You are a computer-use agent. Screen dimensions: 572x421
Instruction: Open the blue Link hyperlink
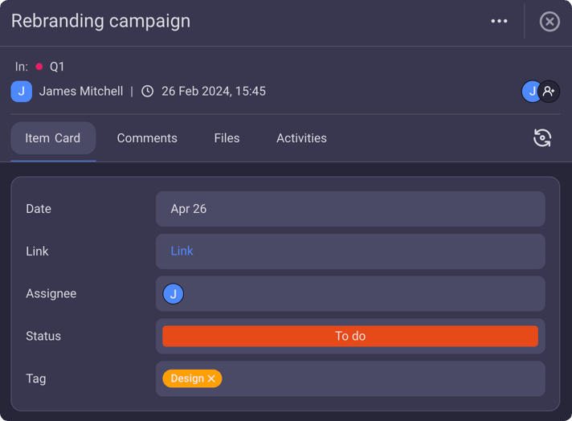pyautogui.click(x=182, y=251)
